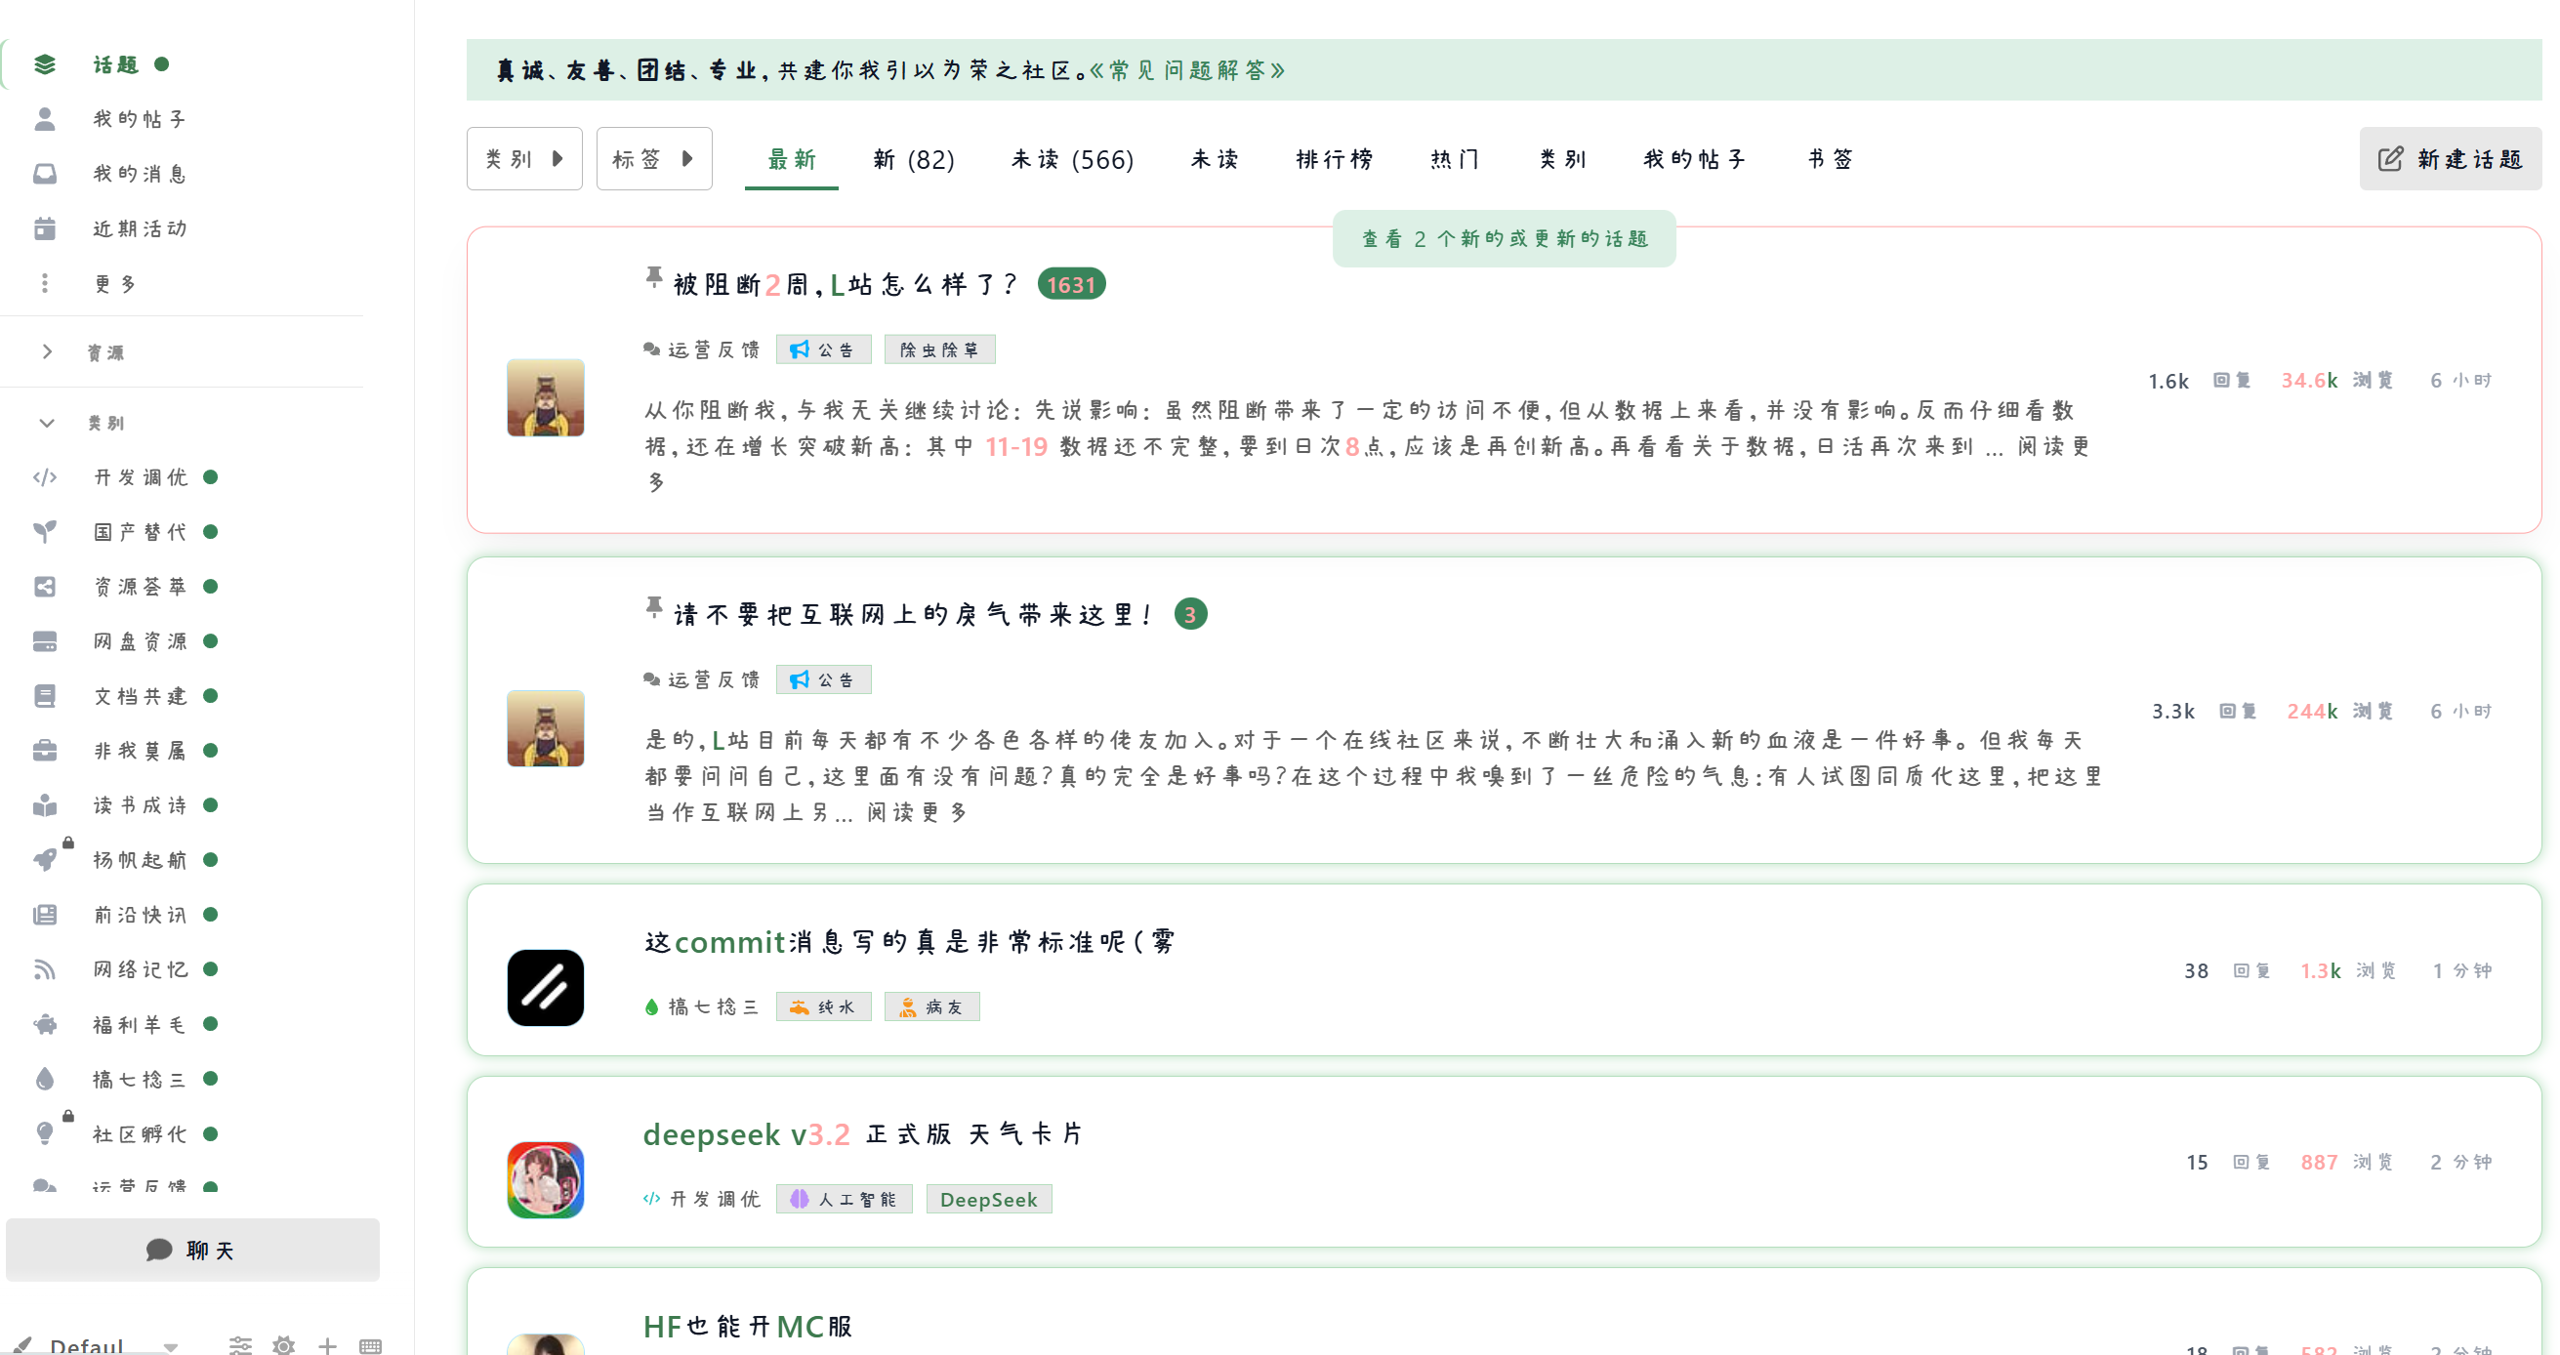Open 开发调优 category in sidebar
This screenshot has height=1355, width=2560.
pos(139,476)
